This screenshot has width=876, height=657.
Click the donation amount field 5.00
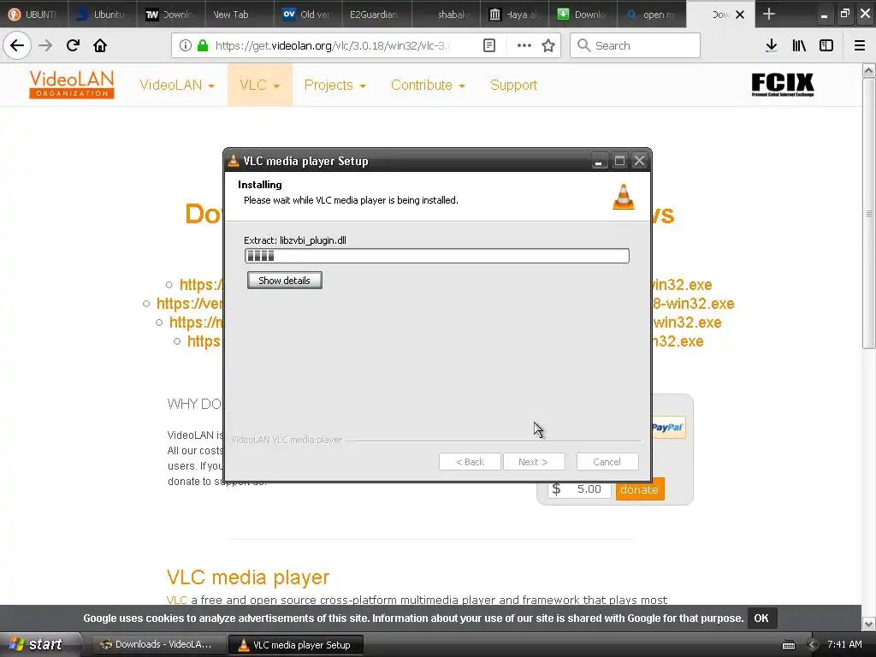(x=579, y=488)
